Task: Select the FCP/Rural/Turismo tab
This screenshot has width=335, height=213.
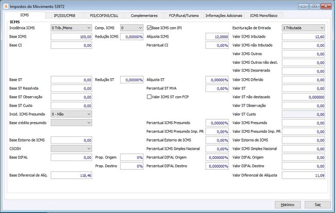Action: point(184,15)
